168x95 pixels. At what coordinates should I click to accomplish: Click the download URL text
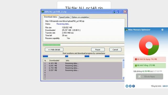[x=65, y=21]
